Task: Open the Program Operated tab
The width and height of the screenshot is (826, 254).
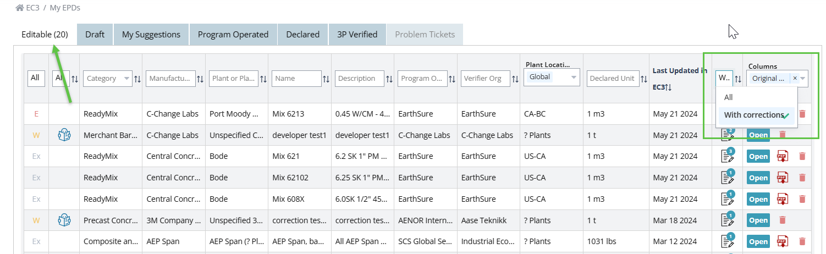Action: [x=233, y=34]
